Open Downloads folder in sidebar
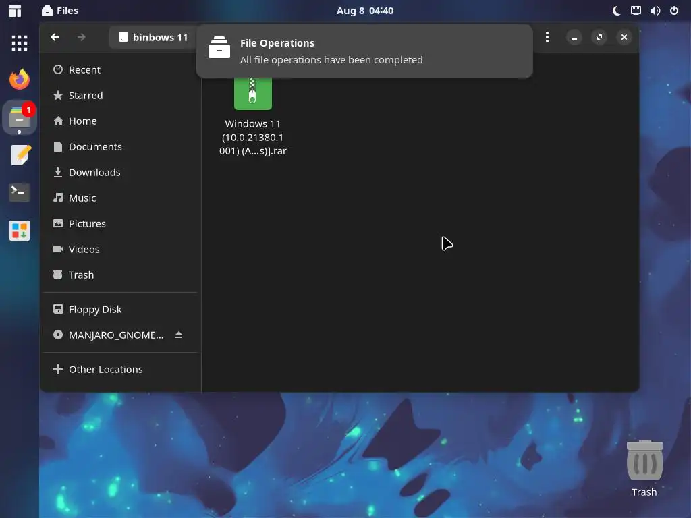This screenshot has width=691, height=518. click(120, 172)
